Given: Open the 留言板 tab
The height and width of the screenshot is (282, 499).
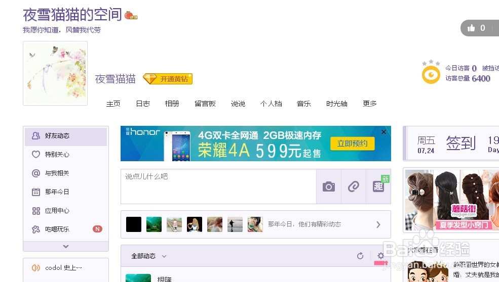Looking at the screenshot, I should (205, 104).
